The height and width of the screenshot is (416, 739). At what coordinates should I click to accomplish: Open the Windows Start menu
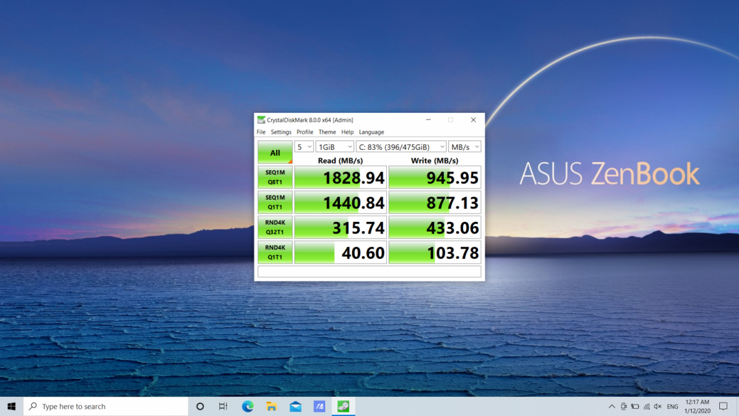click(12, 406)
